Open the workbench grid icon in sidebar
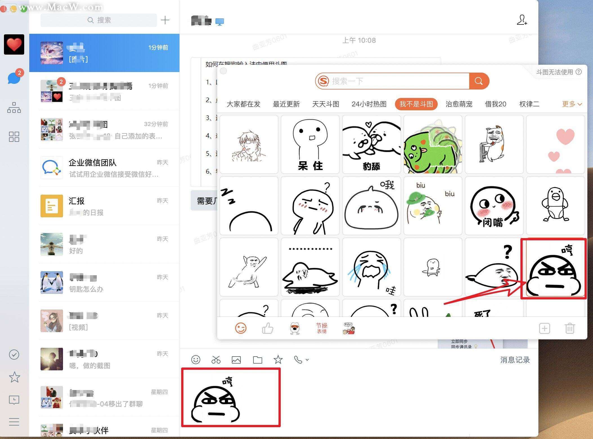This screenshot has height=439, width=593. click(x=14, y=137)
